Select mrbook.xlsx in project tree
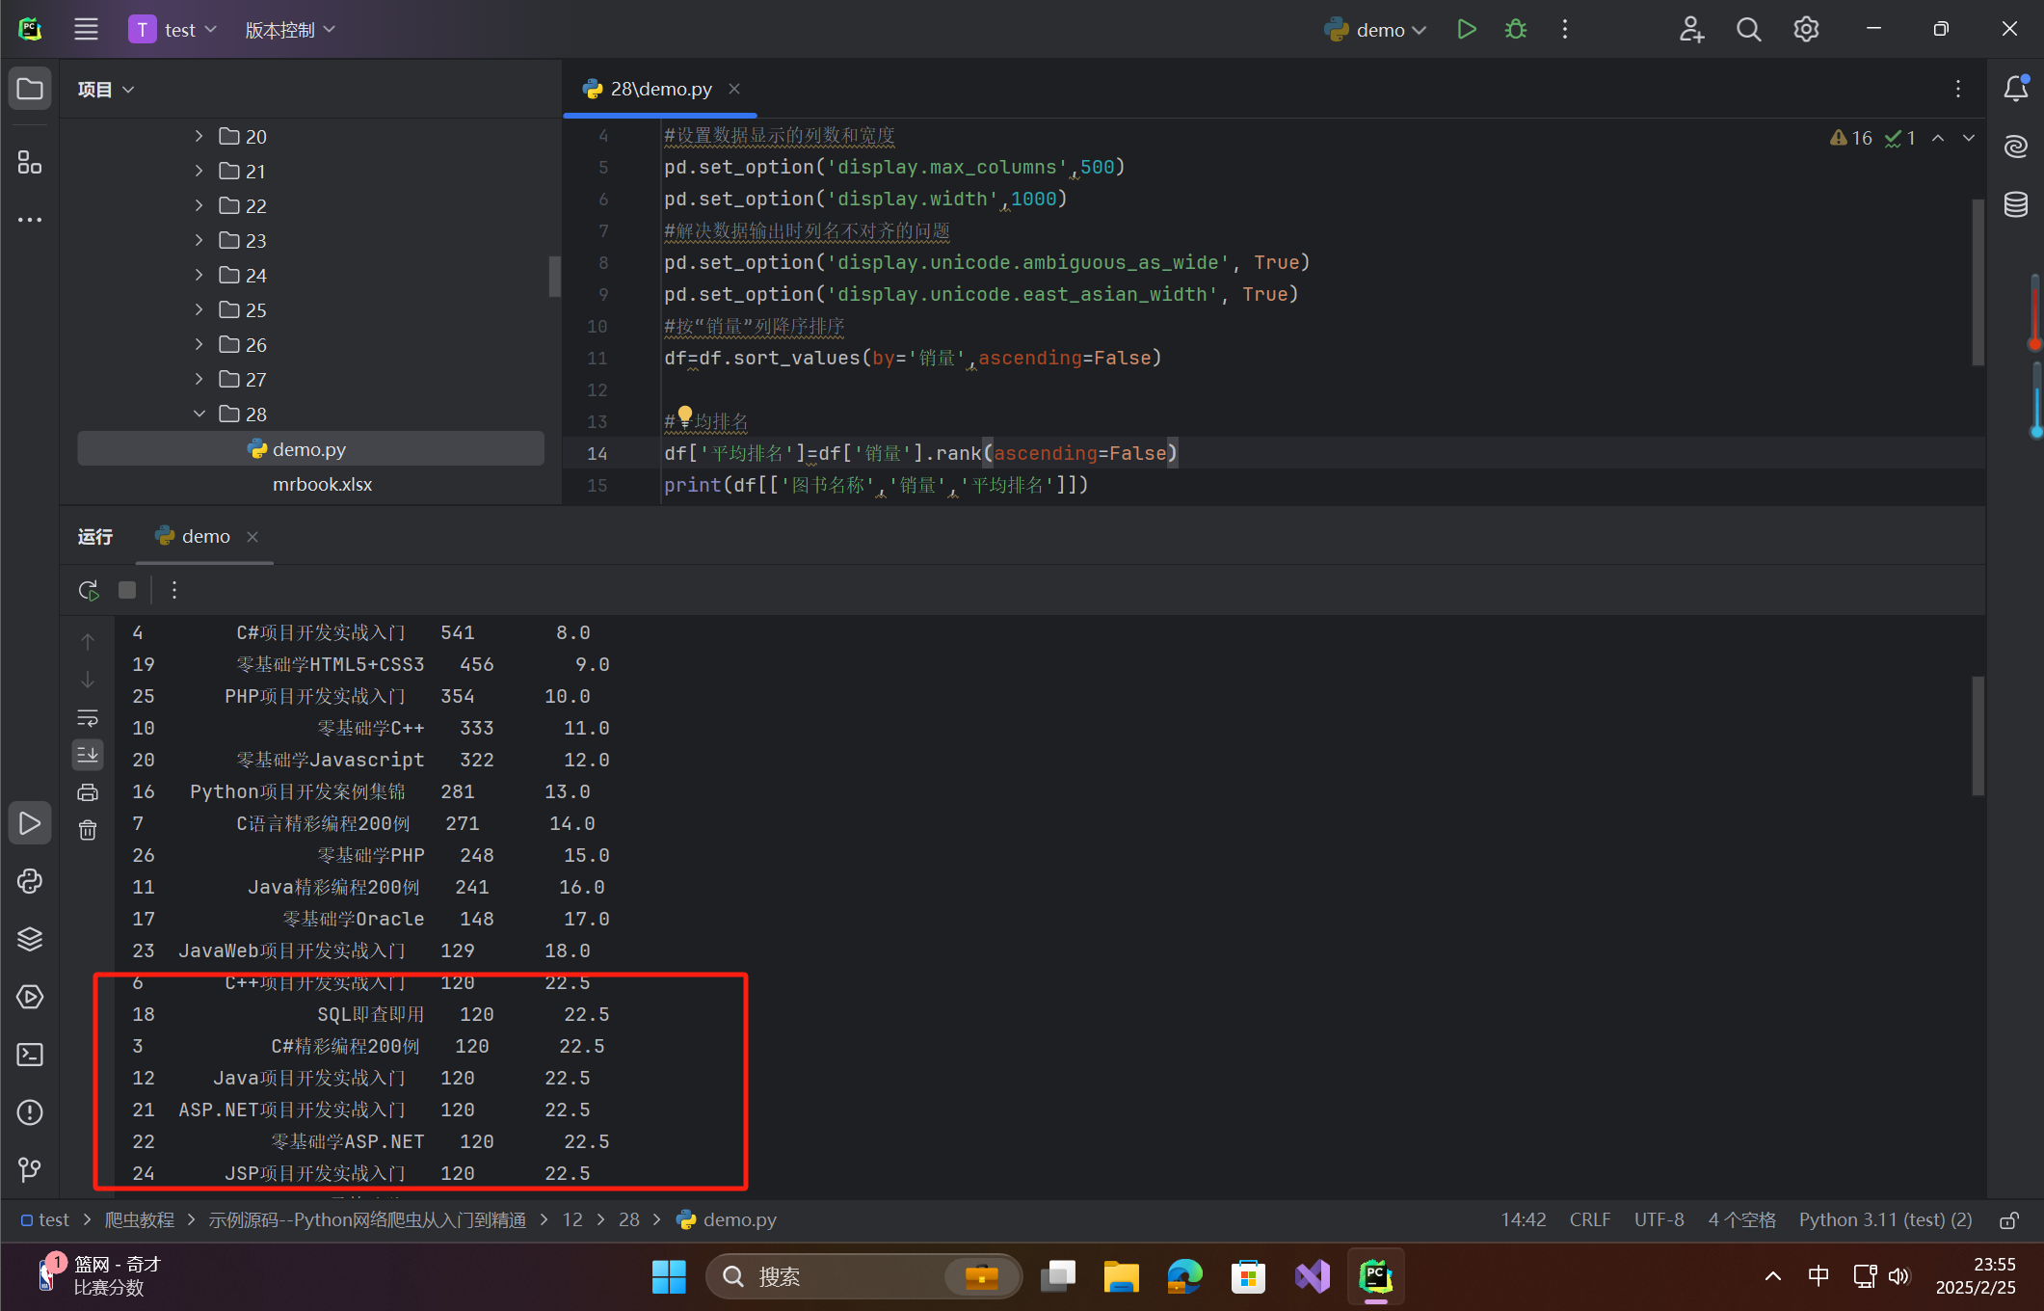Viewport: 2044px width, 1311px height. (x=322, y=484)
